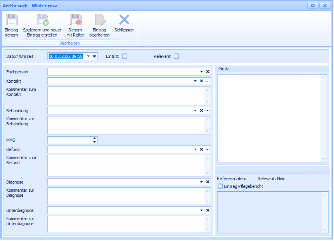Clear the Datum/Uhrzeit field with X
Image resolution: width=334 pixels, height=241 pixels.
[94, 56]
